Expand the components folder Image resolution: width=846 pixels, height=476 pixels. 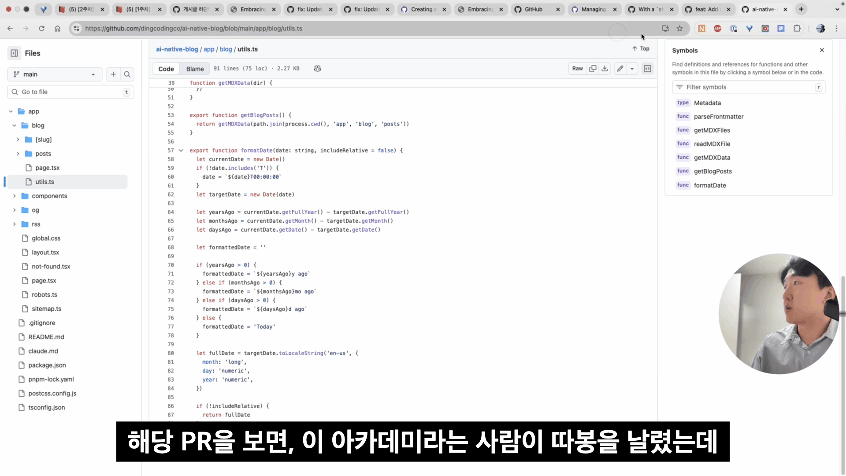[15, 196]
